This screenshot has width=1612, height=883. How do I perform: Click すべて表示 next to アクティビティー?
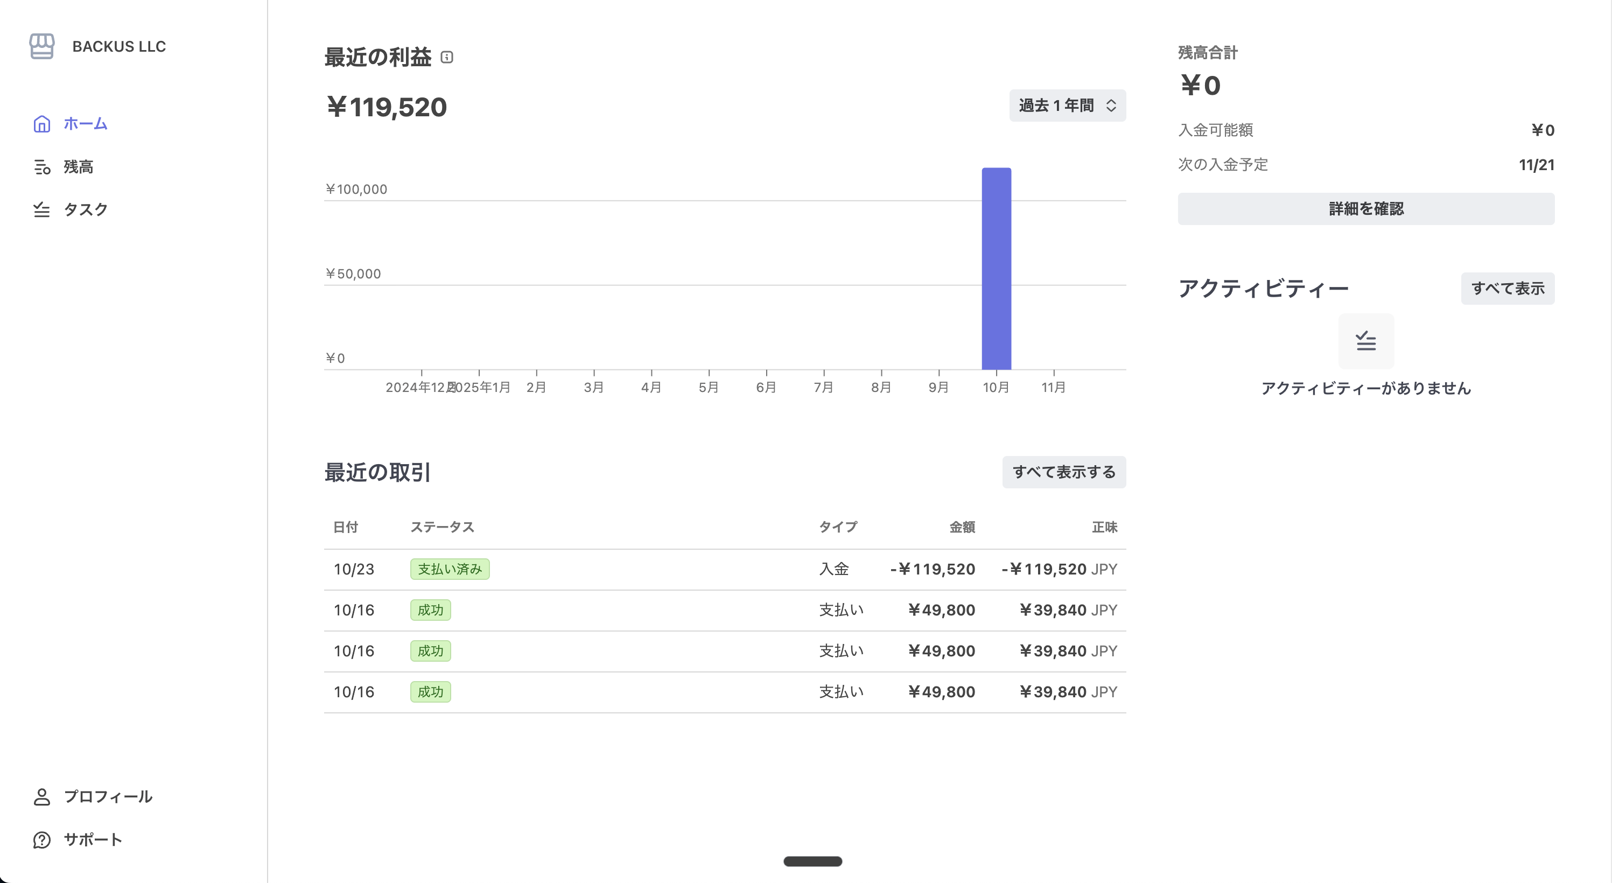click(1507, 289)
